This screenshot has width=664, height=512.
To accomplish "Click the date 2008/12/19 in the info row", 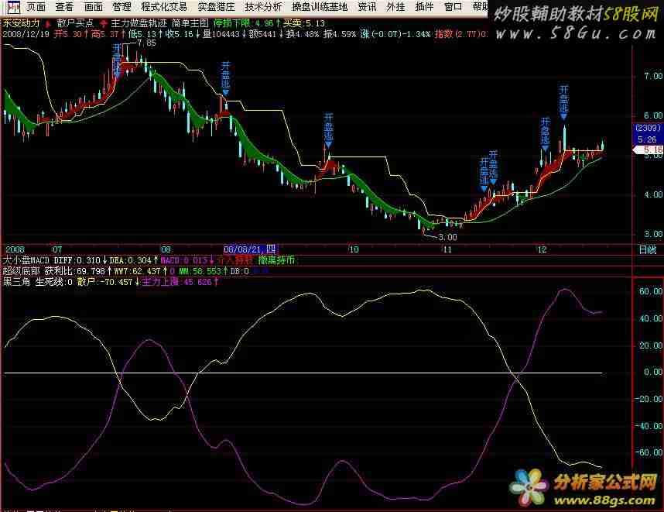I will click(26, 34).
